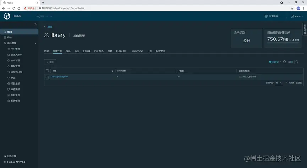Open 复制管理 replication page

click(15, 66)
